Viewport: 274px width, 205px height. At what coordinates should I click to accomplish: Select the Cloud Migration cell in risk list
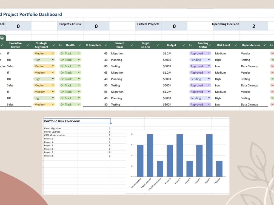60,128
